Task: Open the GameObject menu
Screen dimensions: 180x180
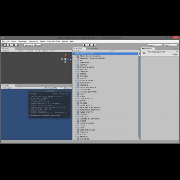Action: tap(23, 41)
